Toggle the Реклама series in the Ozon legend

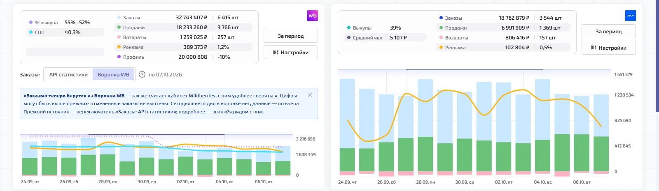coord(503,47)
